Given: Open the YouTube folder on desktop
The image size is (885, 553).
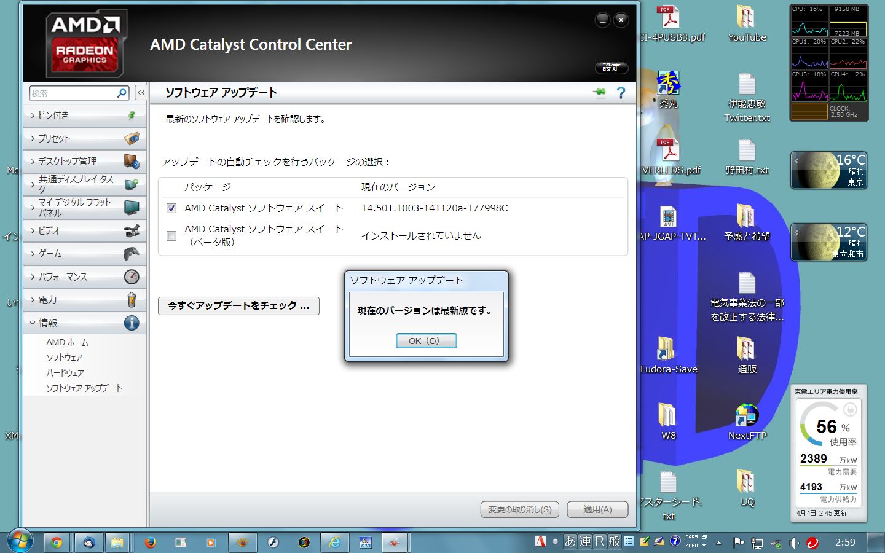Looking at the screenshot, I should pos(747,23).
